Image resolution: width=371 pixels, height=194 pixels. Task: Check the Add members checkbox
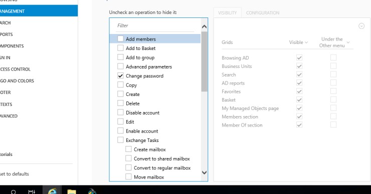coord(120,38)
